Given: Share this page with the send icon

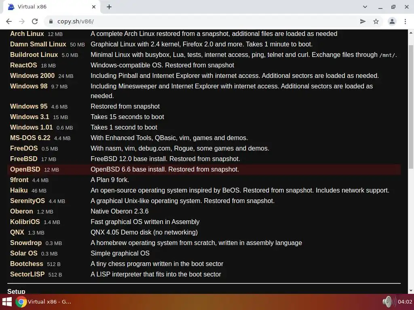Looking at the screenshot, I should (x=363, y=21).
